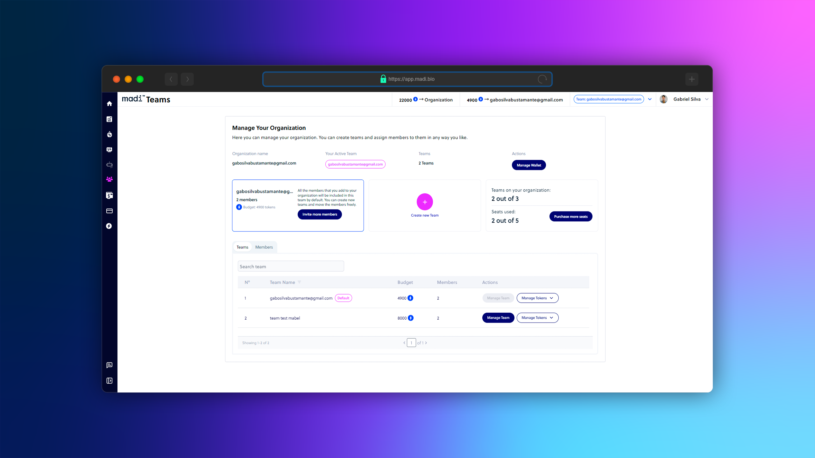Click Purchase more seats button
Image resolution: width=815 pixels, height=458 pixels.
pos(570,216)
